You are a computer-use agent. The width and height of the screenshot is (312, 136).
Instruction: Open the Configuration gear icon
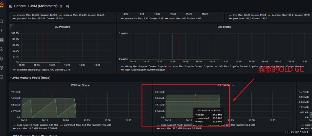click(2, 68)
